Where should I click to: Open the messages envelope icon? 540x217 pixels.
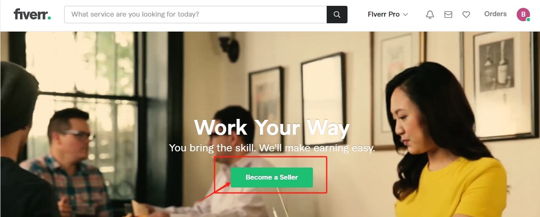point(448,15)
